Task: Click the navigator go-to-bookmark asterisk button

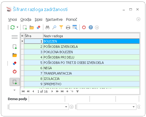Action: 72,91
